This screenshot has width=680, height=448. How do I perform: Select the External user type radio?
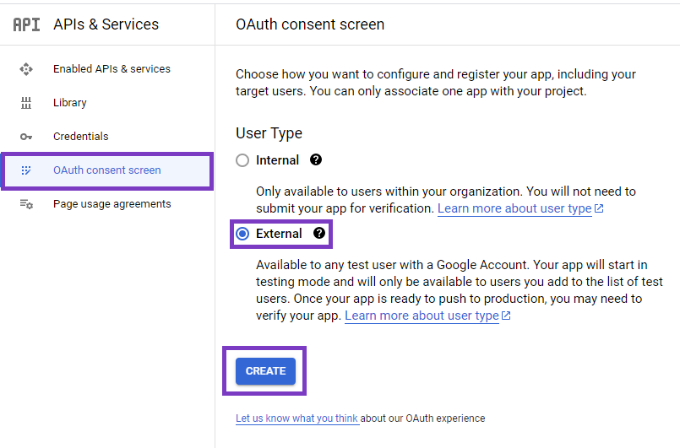tap(242, 234)
